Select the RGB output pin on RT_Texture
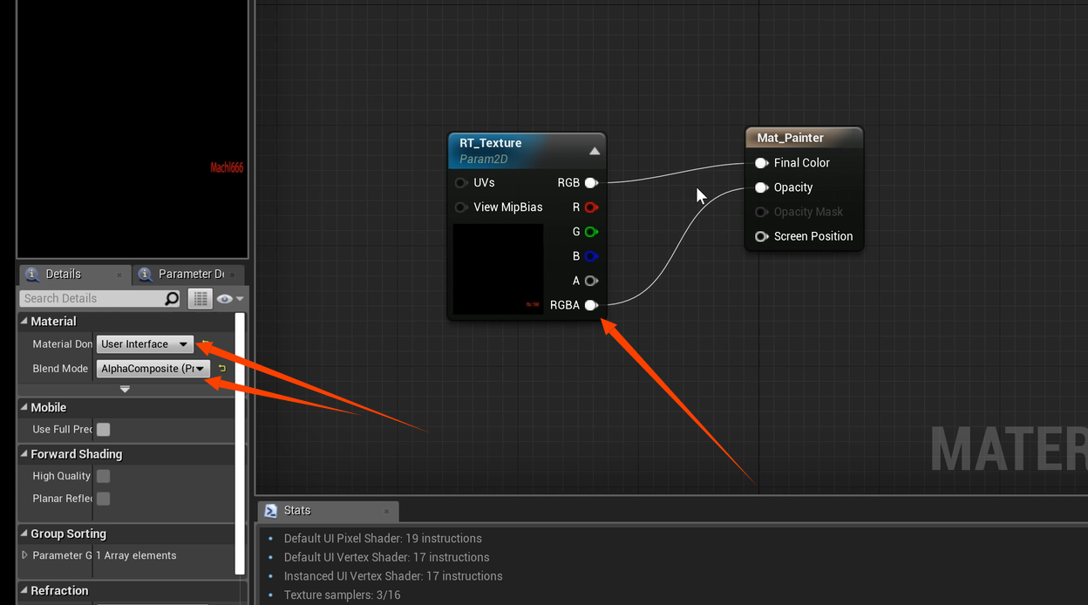 coord(591,182)
